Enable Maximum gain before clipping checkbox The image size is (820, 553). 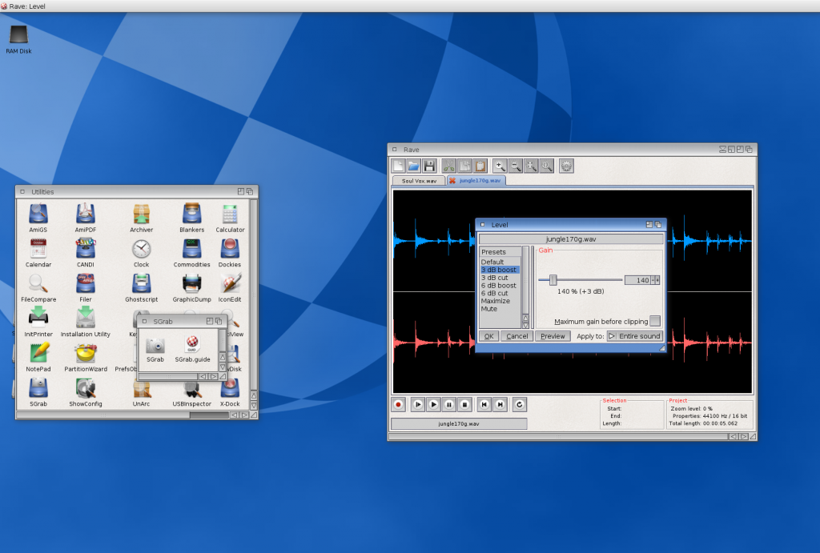pyautogui.click(x=655, y=321)
